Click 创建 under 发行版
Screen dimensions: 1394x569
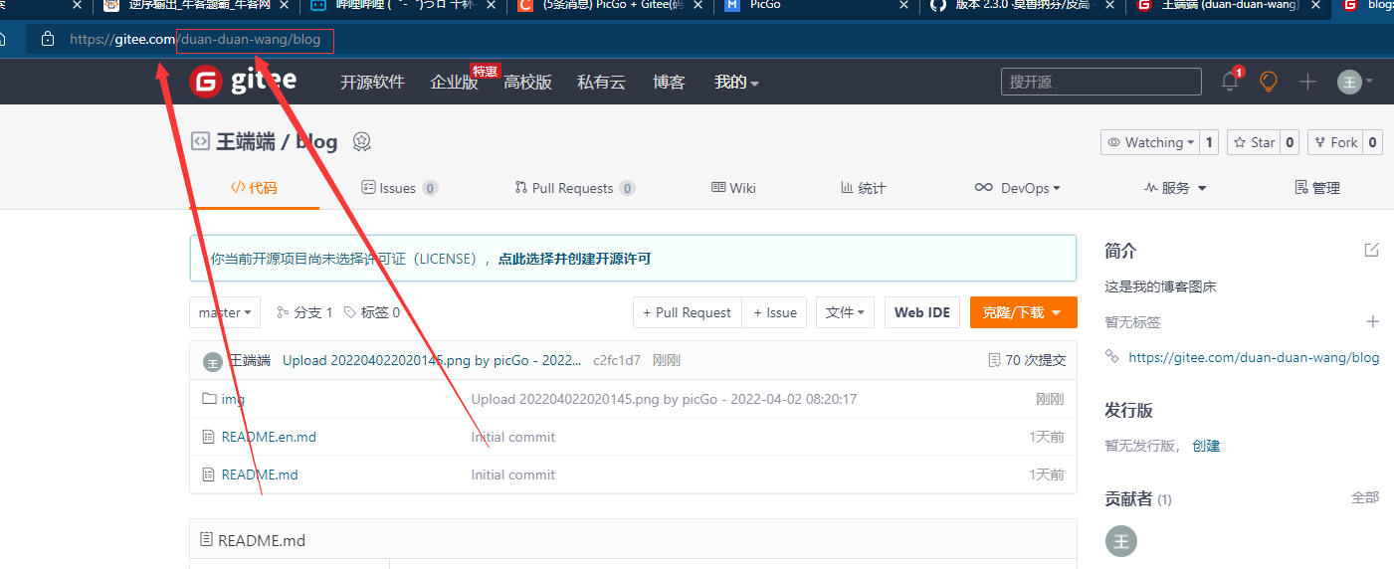point(1206,446)
